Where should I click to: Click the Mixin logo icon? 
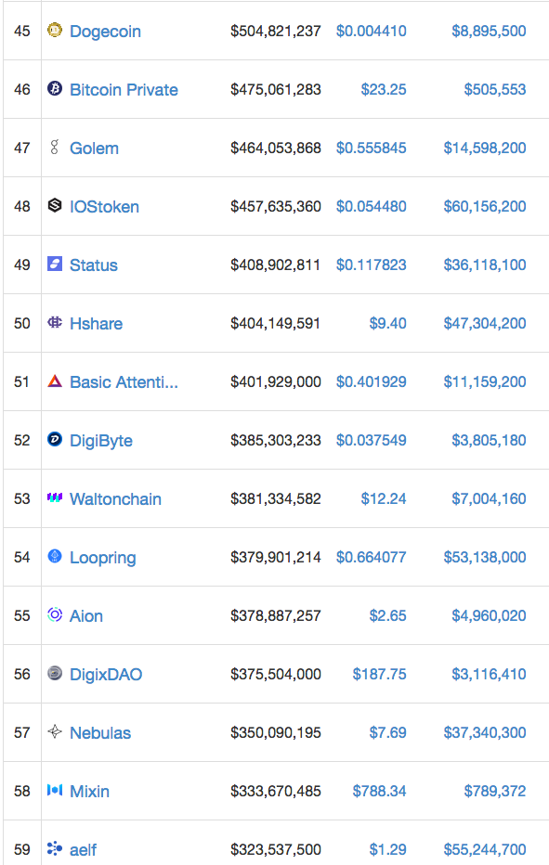click(x=55, y=790)
